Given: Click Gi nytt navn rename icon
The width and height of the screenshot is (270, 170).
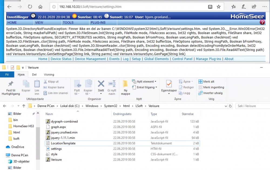Looking at the screenshot, I should (x=112, y=84).
